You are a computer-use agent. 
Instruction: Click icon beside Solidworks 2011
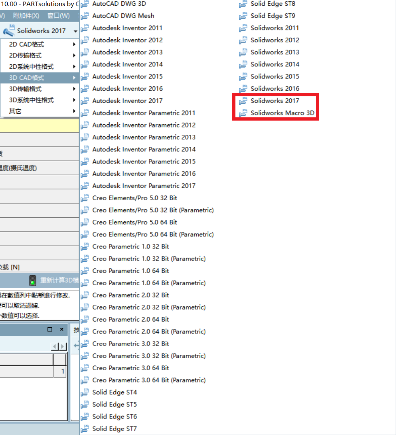pos(243,28)
